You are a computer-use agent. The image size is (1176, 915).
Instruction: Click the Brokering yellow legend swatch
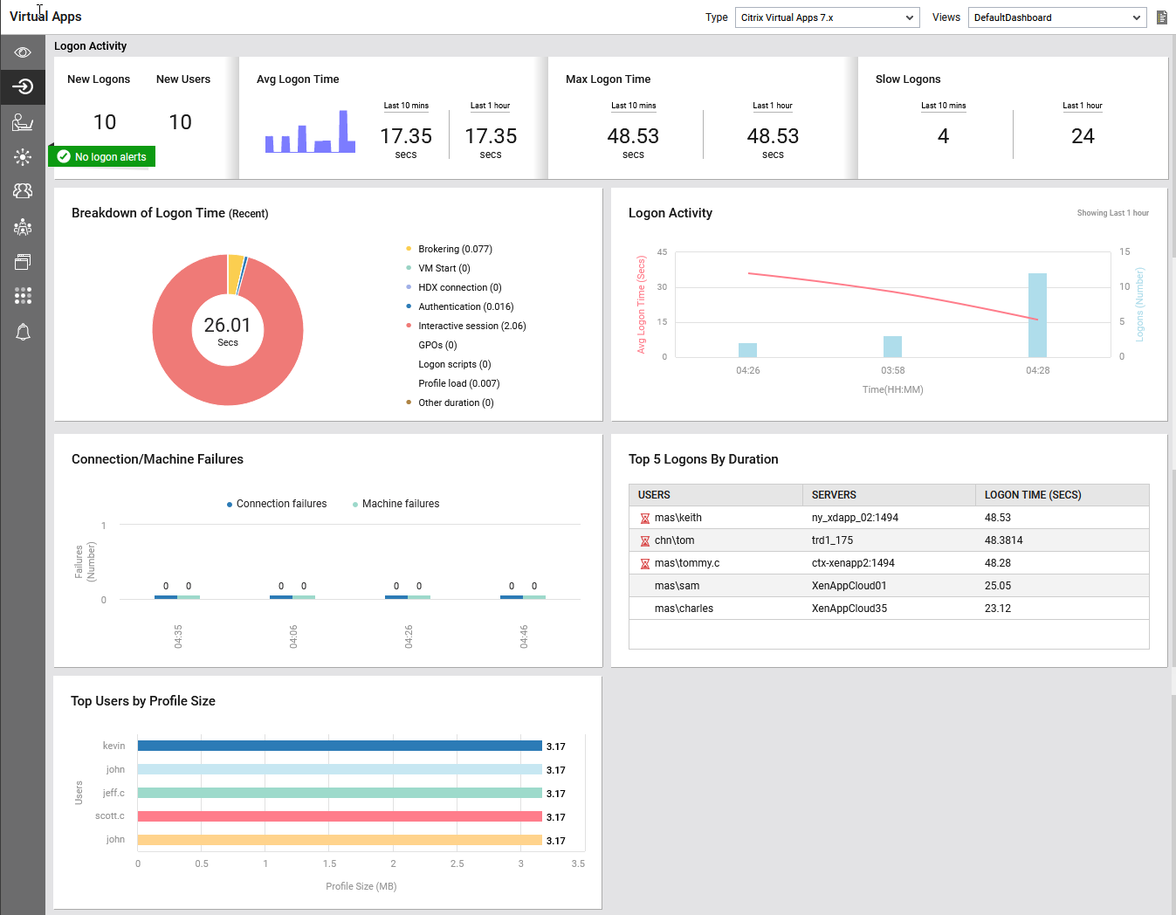click(409, 249)
